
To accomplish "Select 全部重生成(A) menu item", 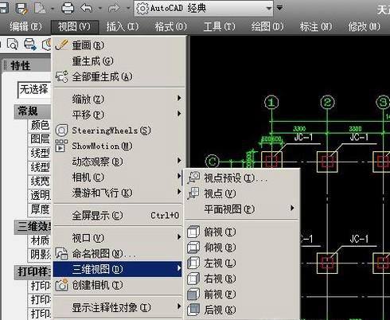I will 119,77.
